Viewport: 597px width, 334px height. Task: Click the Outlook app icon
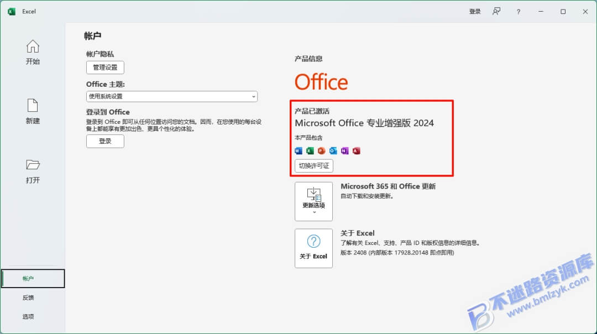pyautogui.click(x=333, y=151)
